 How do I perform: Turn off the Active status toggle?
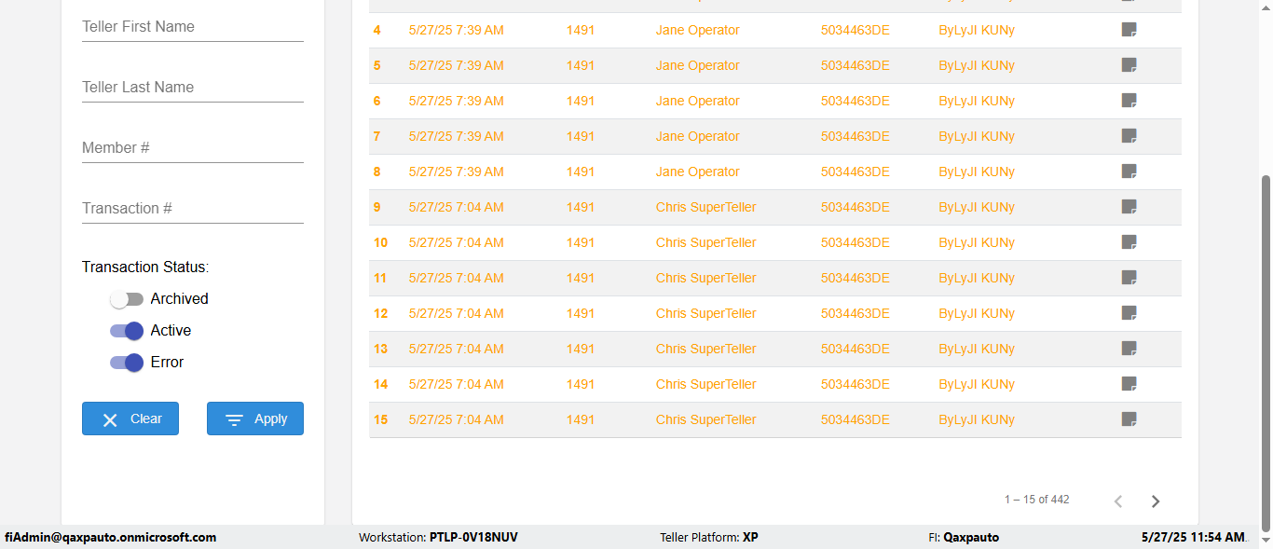127,331
